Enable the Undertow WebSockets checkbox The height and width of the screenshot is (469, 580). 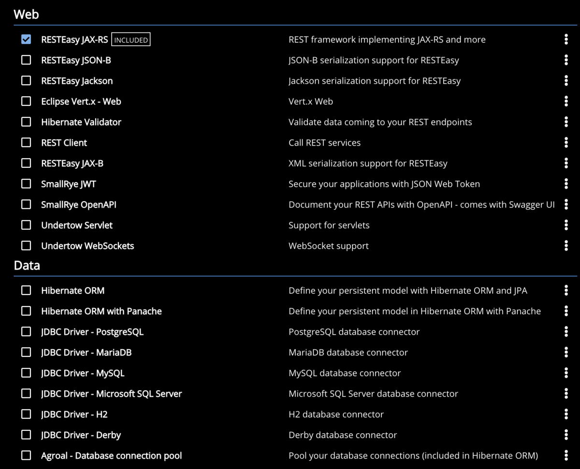point(26,246)
